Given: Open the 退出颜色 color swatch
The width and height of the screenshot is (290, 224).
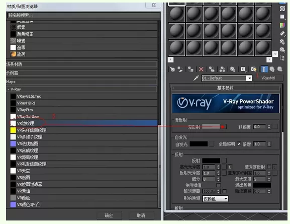Looking at the screenshot, I should tap(262, 185).
